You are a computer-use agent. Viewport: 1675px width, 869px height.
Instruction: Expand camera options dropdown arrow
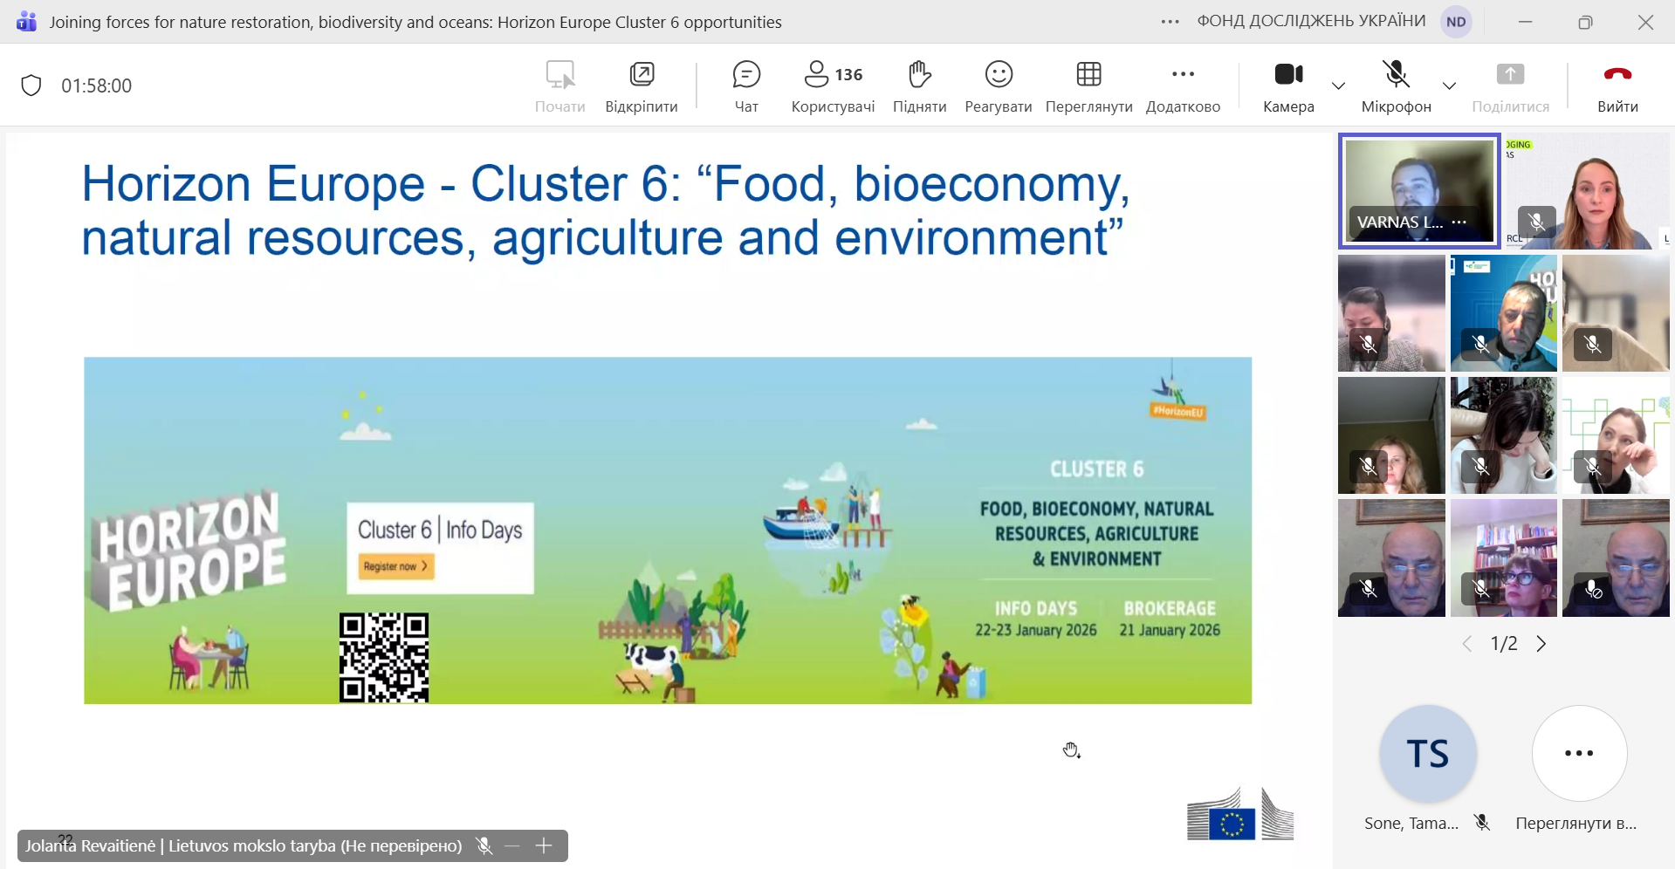[x=1338, y=86]
